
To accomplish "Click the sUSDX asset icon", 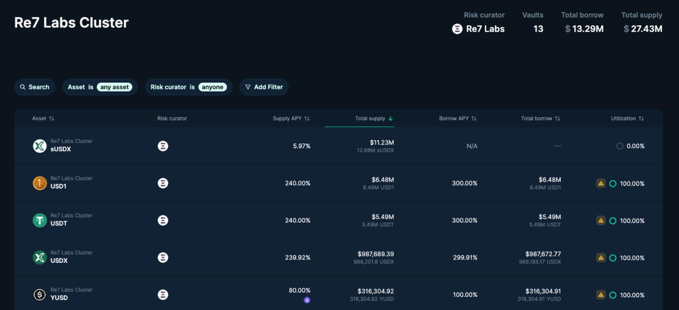I will (40, 145).
